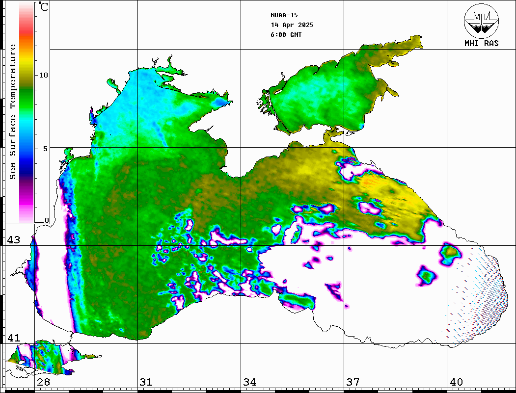The height and width of the screenshot is (393, 516).
Task: Click latitude label '41'
Action: pyautogui.click(x=14, y=338)
